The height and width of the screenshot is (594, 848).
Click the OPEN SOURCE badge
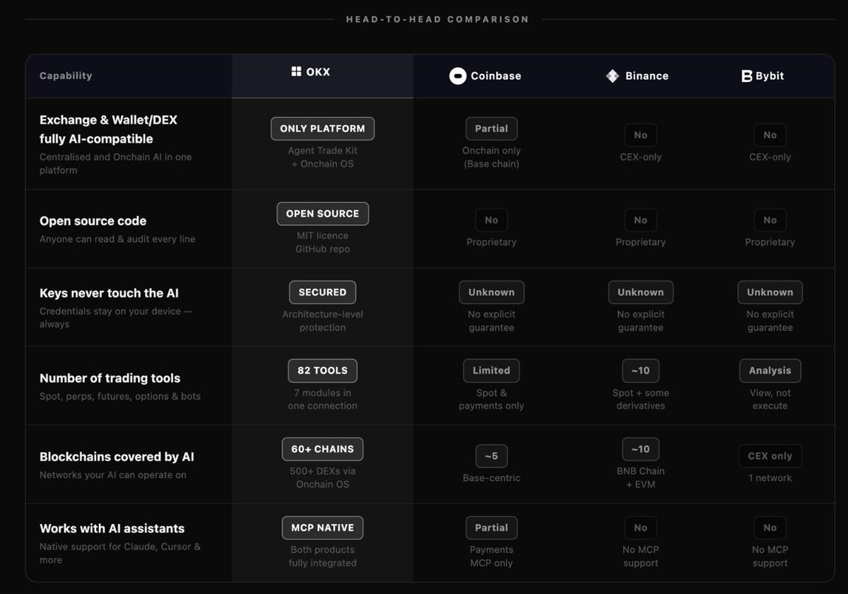point(322,213)
